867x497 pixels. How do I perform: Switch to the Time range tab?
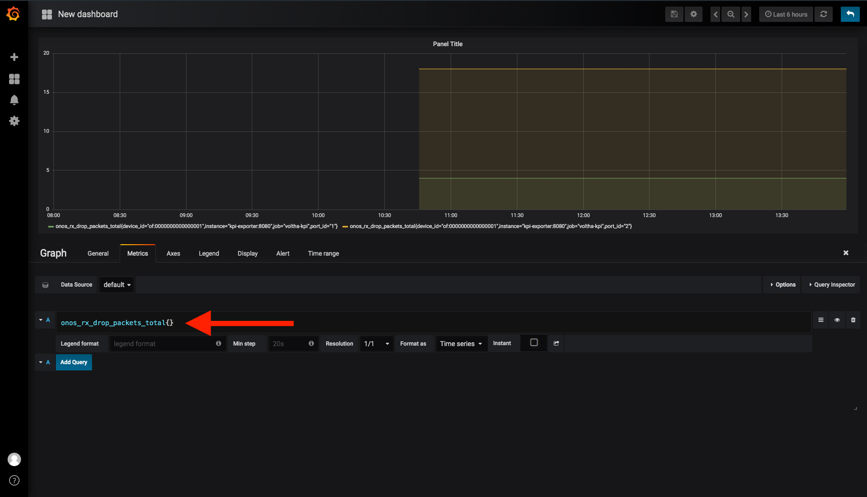click(x=323, y=253)
